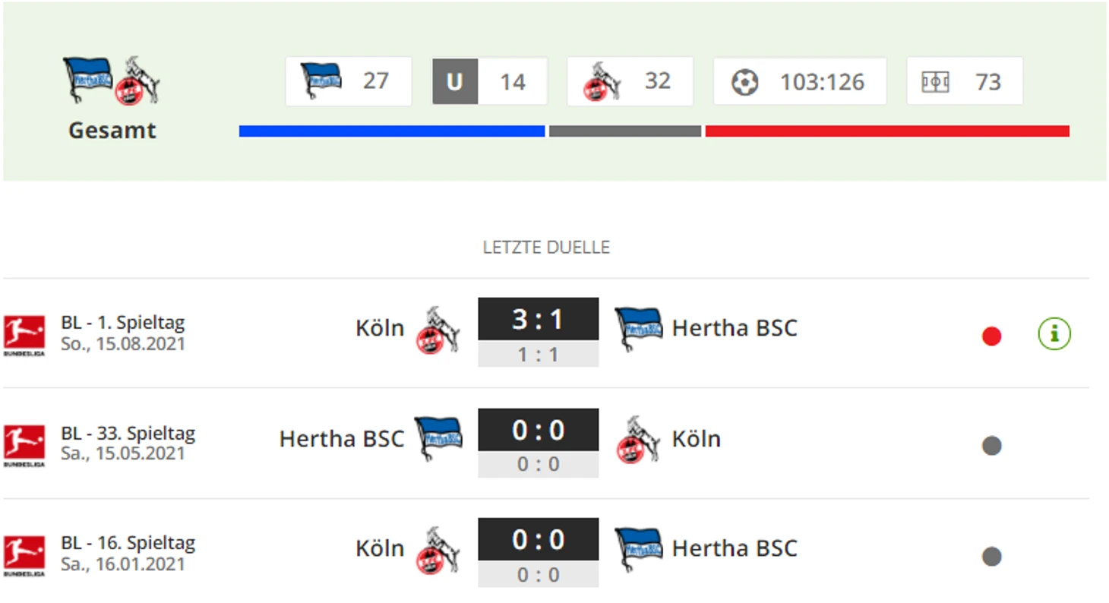The height and width of the screenshot is (603, 1109).
Task: Click the soccer ball goals icon 103:126
Action: pyautogui.click(x=745, y=82)
